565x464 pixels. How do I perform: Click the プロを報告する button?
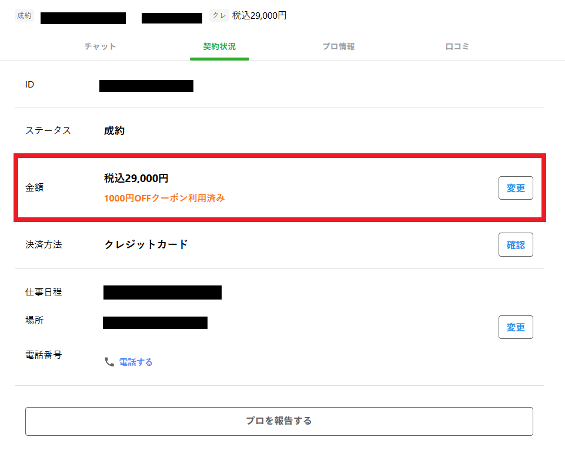(x=279, y=421)
